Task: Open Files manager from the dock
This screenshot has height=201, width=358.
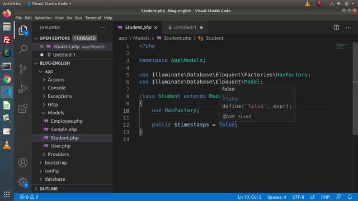Action: click(7, 27)
